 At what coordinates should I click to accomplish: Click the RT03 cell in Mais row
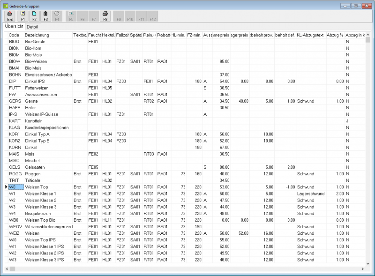click(150, 154)
